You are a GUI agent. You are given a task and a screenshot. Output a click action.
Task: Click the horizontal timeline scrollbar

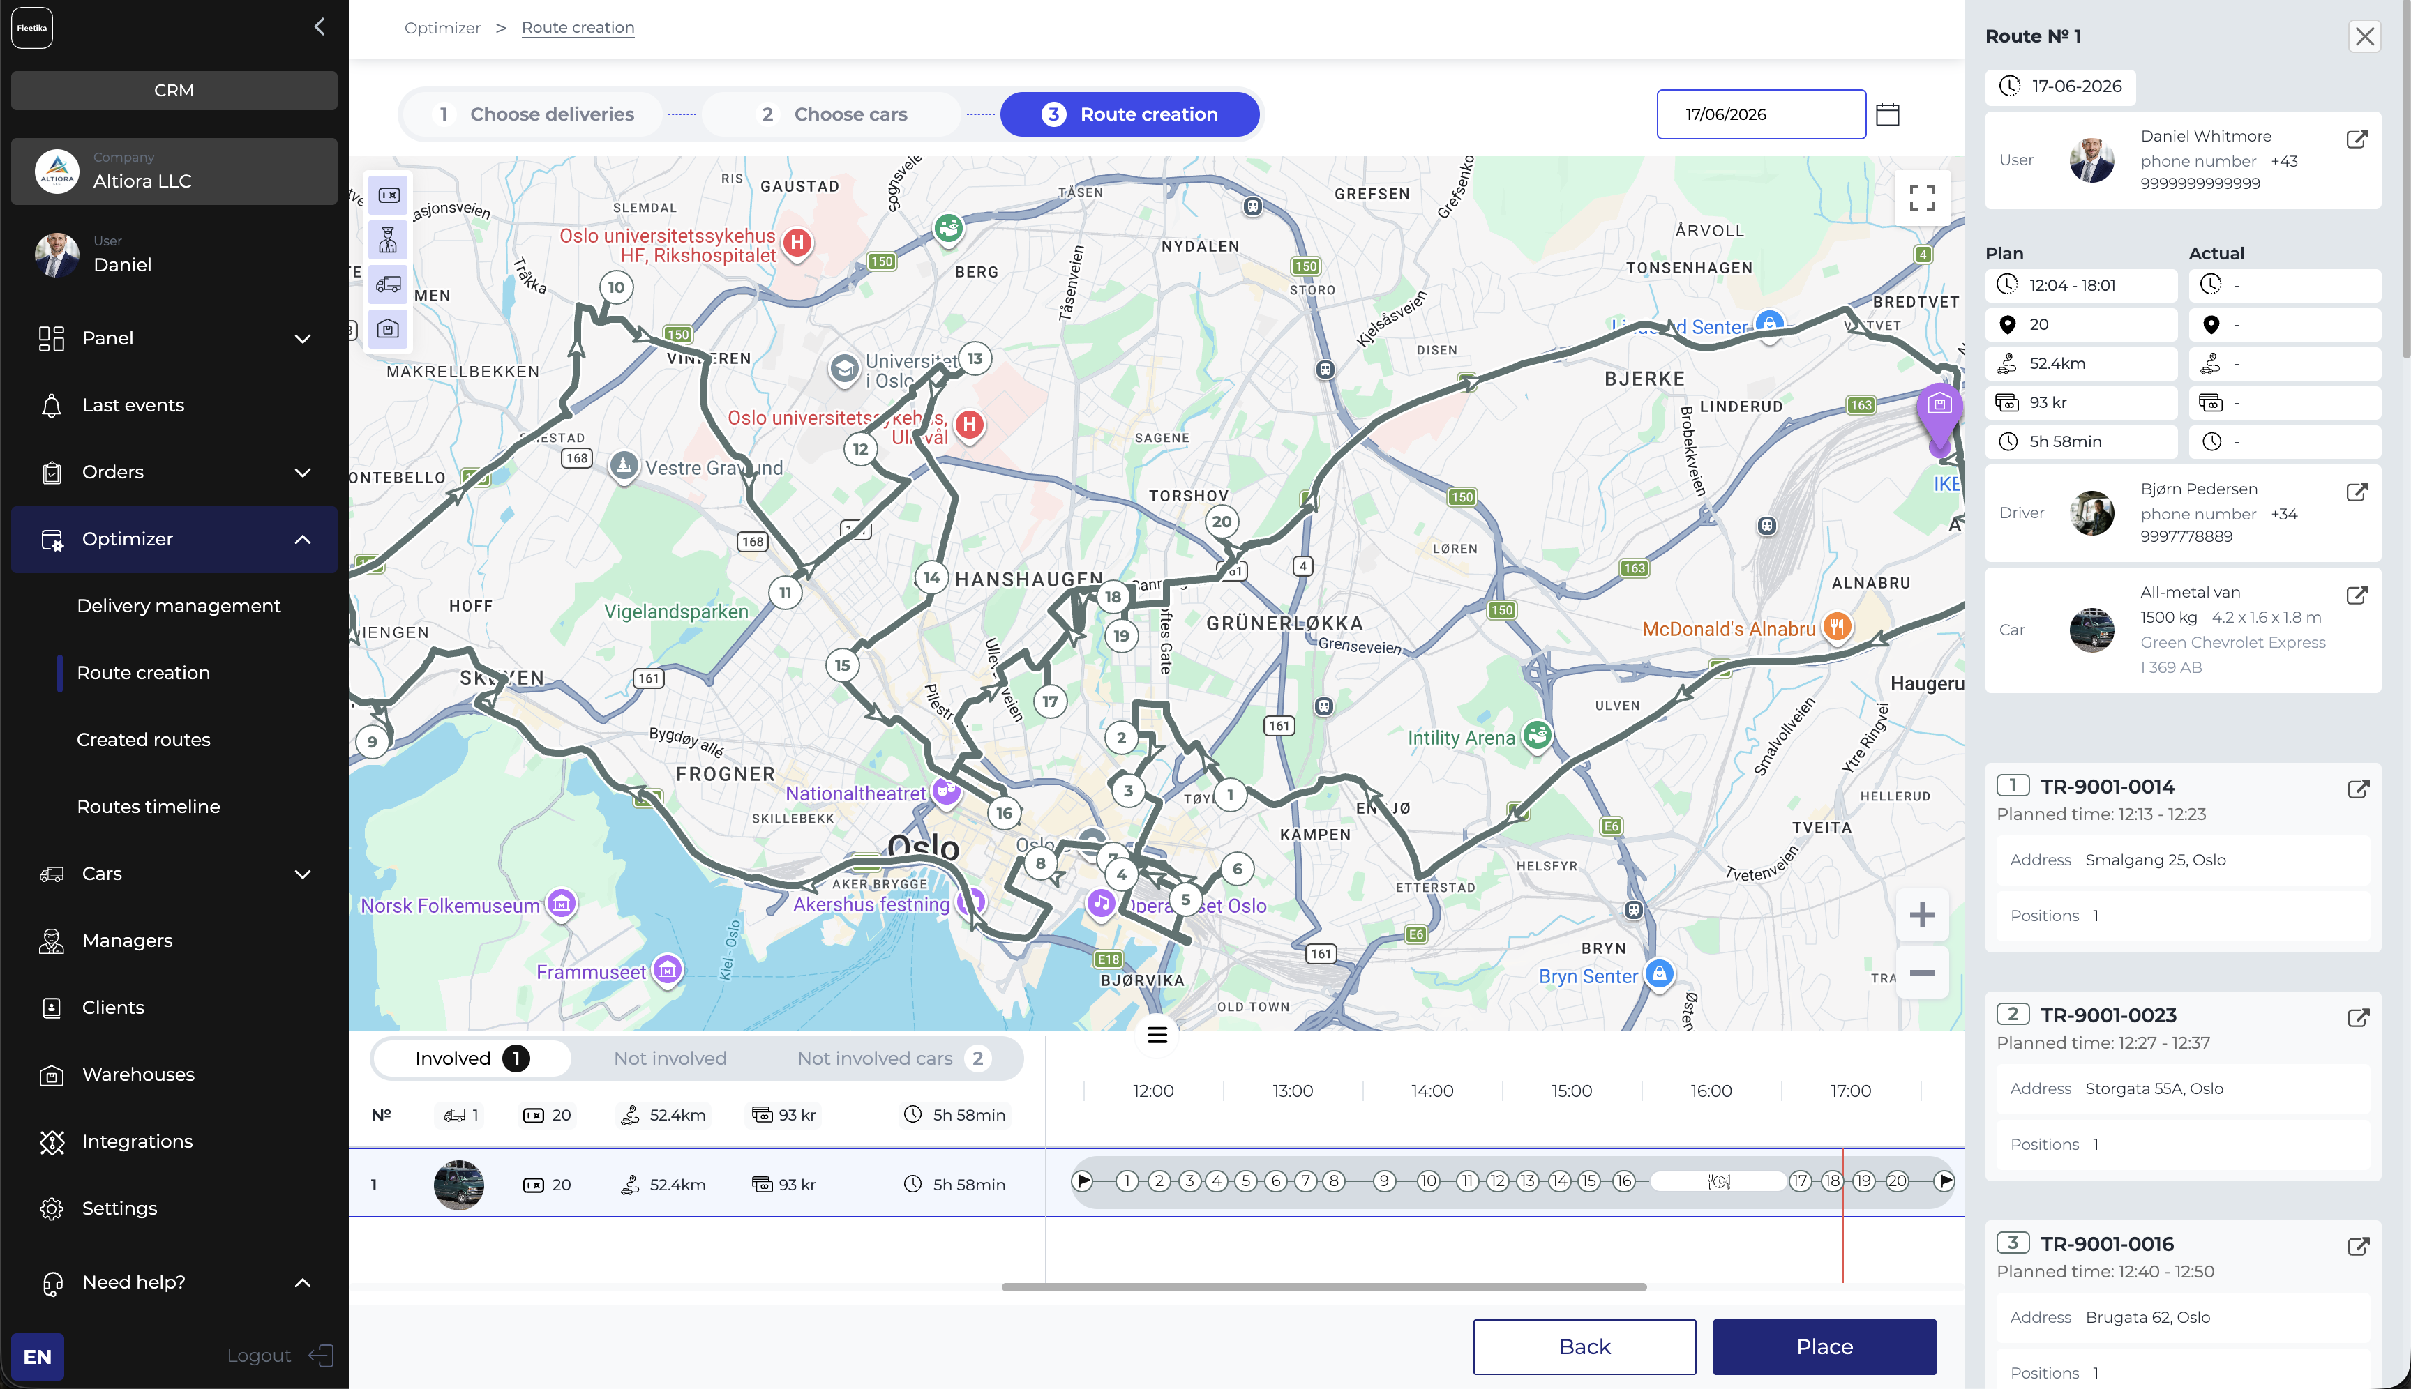1324,1287
